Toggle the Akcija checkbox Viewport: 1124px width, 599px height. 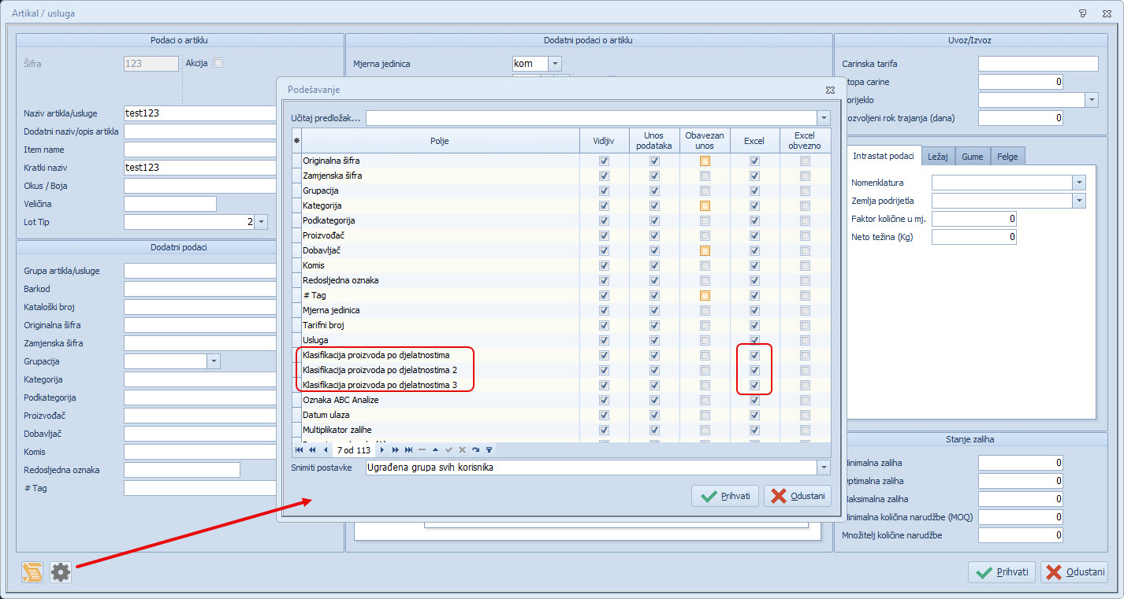[218, 63]
